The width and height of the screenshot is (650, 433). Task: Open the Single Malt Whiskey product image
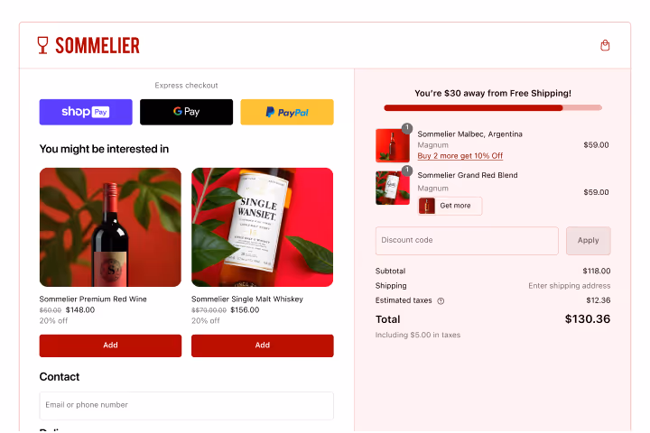(263, 227)
